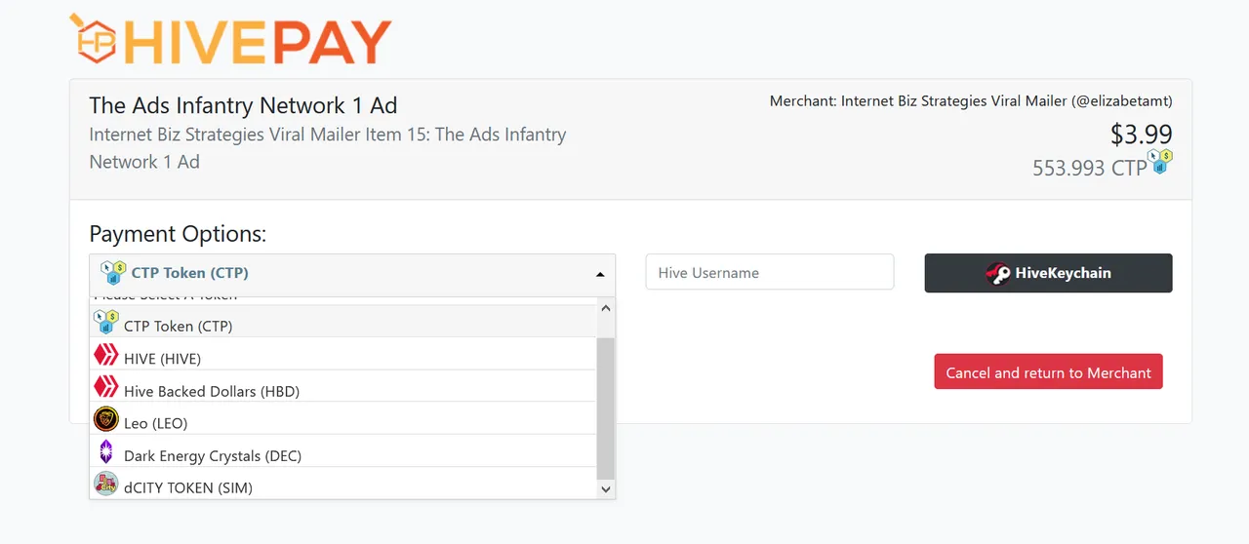Click Cancel and return to Merchant

1048,372
